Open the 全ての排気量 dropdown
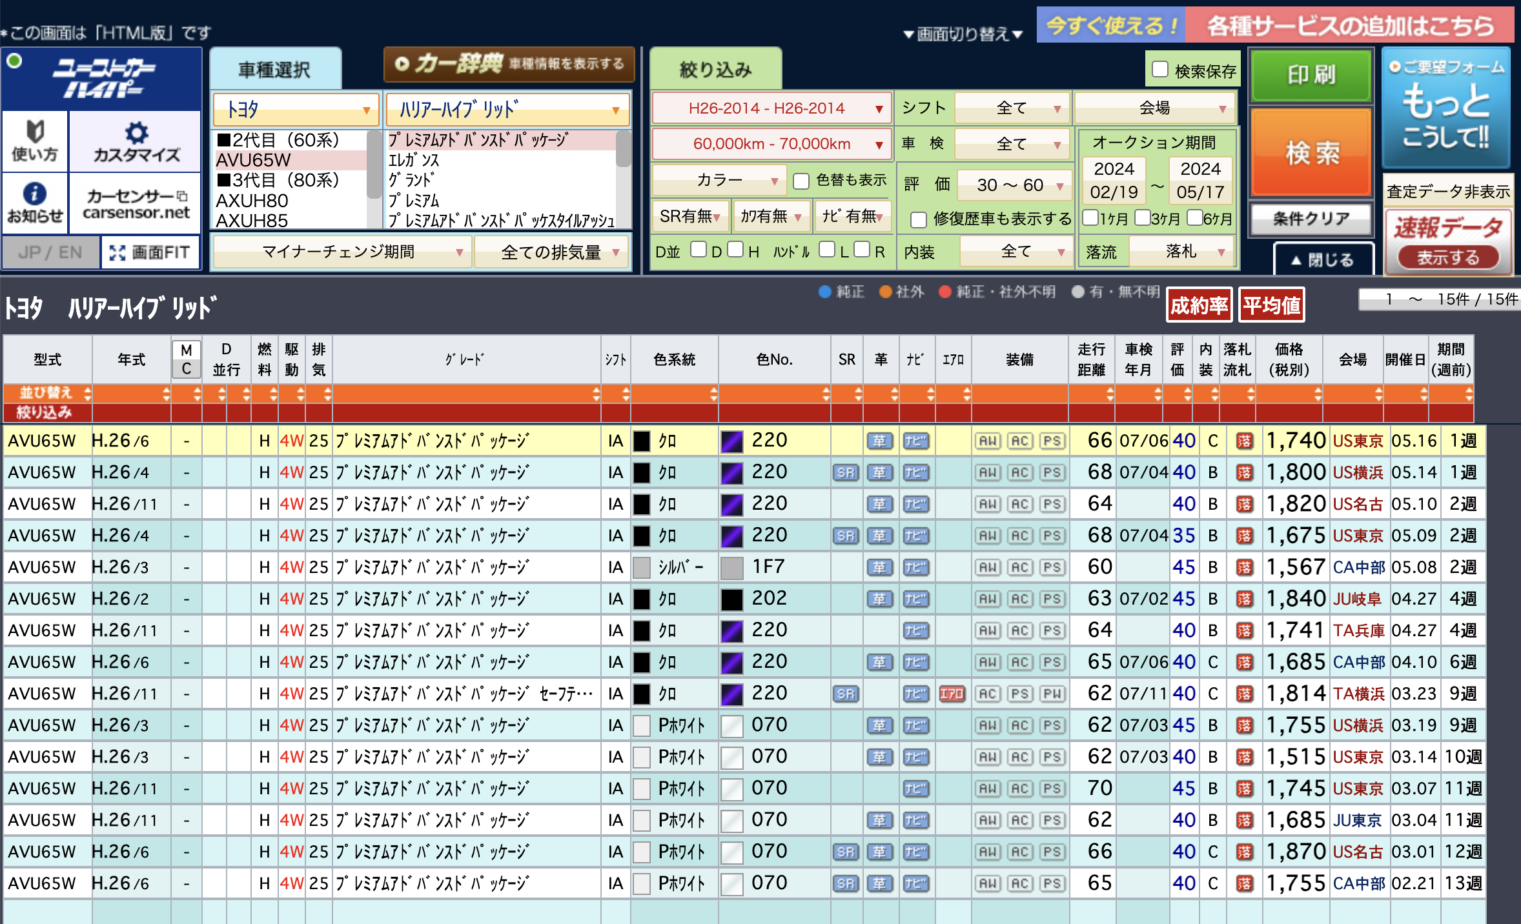Viewport: 1521px width, 924px height. pyautogui.click(x=552, y=252)
